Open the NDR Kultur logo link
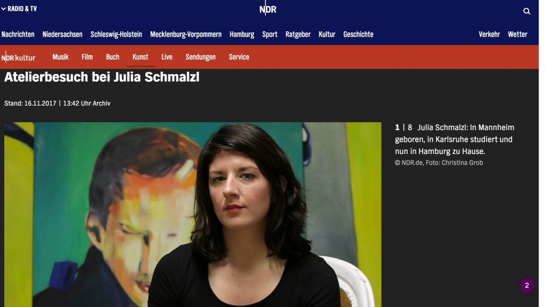545x307 pixels. [x=19, y=57]
